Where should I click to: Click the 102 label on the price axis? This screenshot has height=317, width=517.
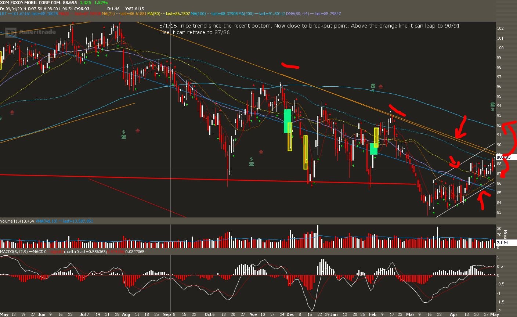pyautogui.click(x=500, y=28)
